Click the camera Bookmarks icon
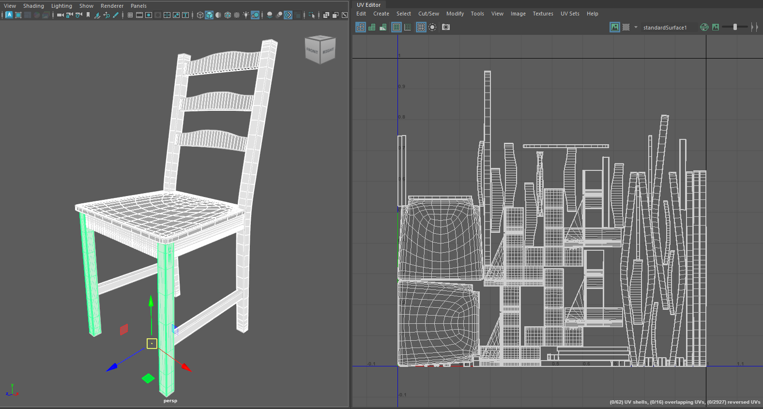 tap(88, 15)
